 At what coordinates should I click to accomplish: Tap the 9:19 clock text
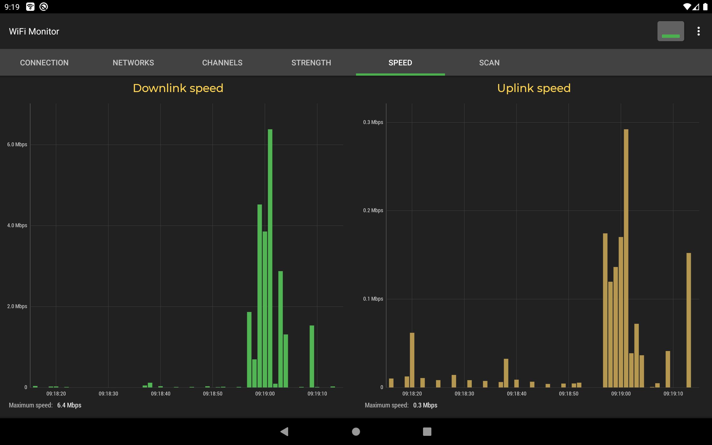click(12, 7)
